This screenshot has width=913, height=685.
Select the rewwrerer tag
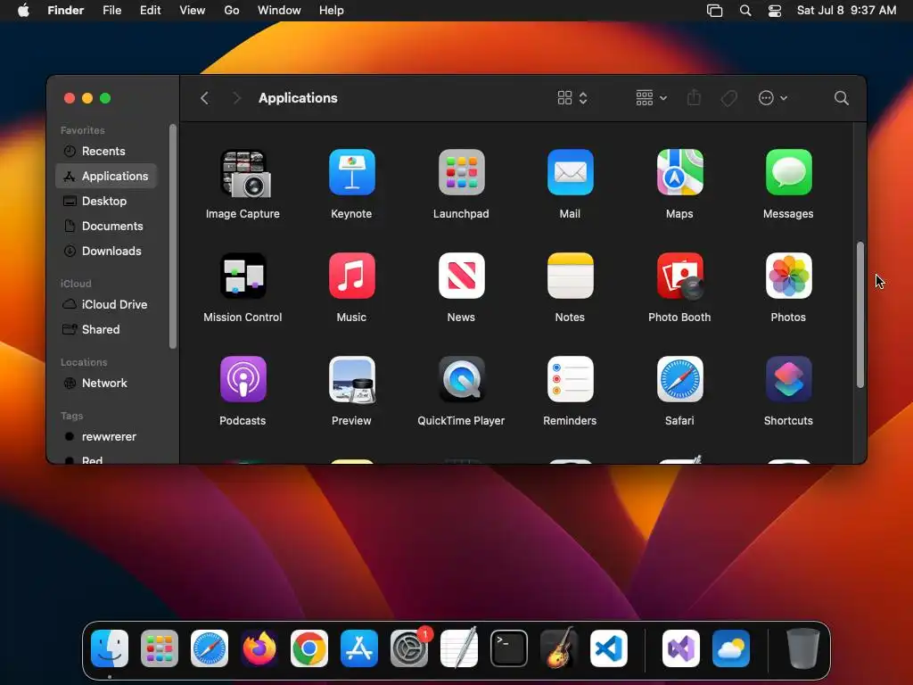[x=106, y=437]
